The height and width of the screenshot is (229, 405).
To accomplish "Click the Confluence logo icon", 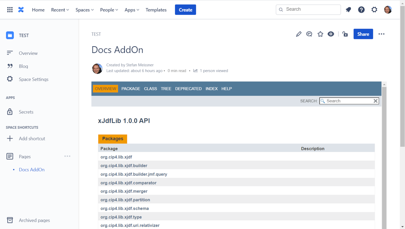I will coord(21,10).
